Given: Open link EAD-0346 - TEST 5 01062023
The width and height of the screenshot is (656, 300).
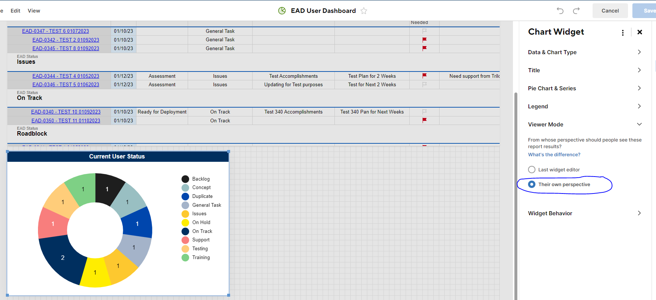Looking at the screenshot, I should click(66, 84).
